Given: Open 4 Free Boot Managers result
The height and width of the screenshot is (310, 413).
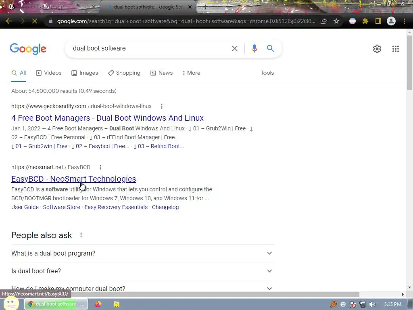Looking at the screenshot, I should 107,118.
